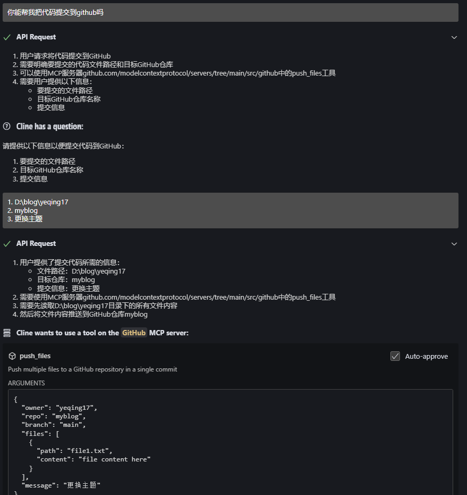467x495 pixels.
Task: Click the second API Request header label
Action: [x=36, y=243]
